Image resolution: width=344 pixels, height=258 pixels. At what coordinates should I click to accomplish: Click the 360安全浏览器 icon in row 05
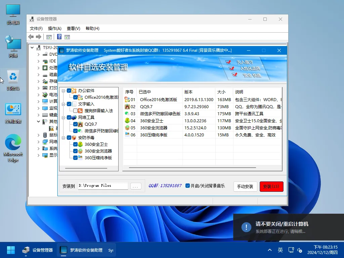pos(127,128)
